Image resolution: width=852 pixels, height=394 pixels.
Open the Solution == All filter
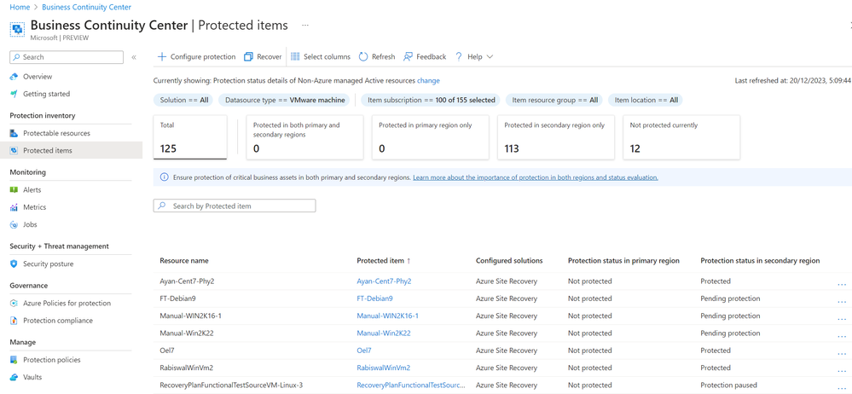[183, 100]
